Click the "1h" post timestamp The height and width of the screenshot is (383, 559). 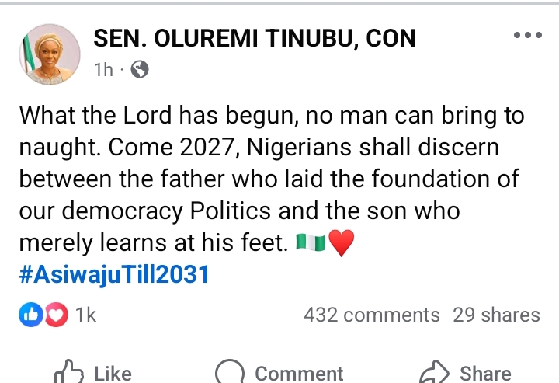click(x=103, y=70)
